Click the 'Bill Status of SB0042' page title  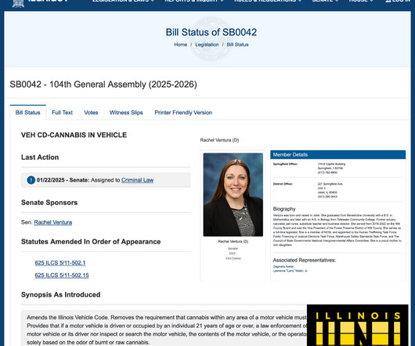[x=211, y=32]
